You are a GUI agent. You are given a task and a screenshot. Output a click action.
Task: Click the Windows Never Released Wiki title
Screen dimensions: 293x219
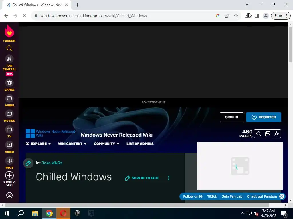pos(116,135)
